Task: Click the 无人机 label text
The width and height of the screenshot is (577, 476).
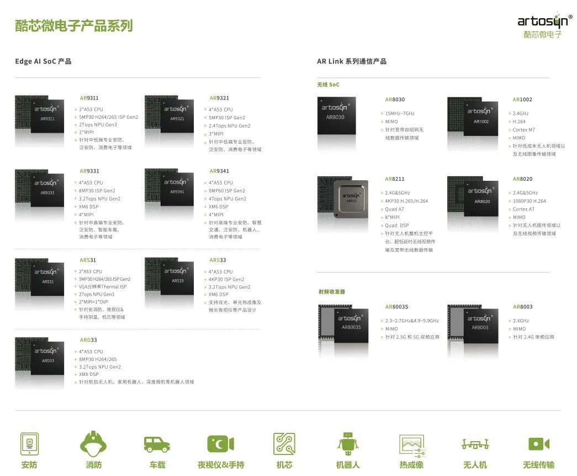Action: 475,465
